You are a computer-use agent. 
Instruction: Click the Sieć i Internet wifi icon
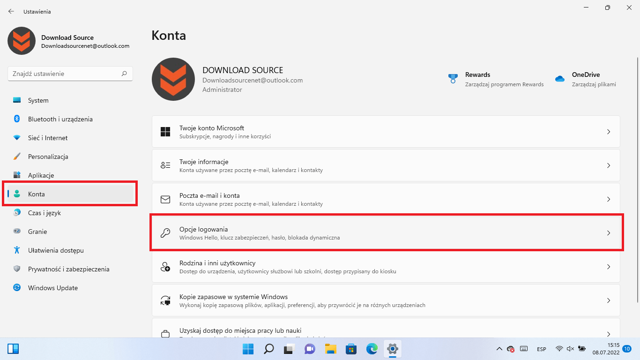coord(17,138)
